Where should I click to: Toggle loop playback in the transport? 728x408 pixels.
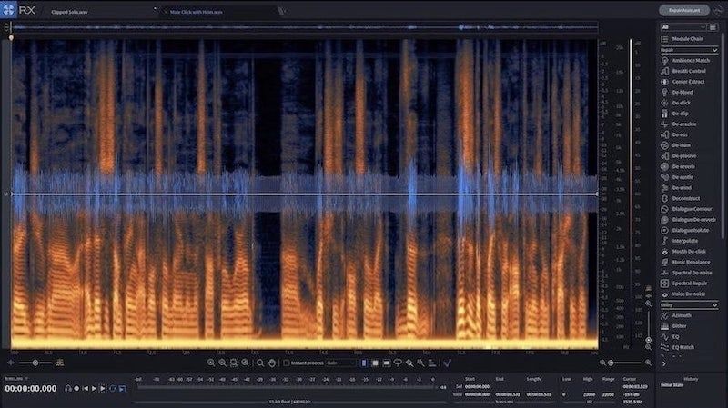coord(114,388)
